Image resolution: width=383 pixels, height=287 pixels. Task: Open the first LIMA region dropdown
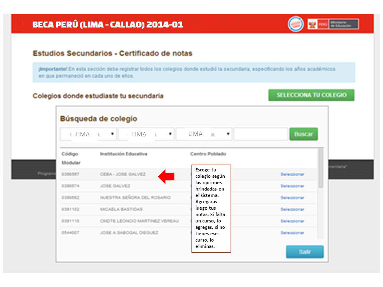[88, 134]
